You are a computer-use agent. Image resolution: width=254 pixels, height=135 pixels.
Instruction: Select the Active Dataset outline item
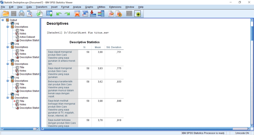click(27, 37)
